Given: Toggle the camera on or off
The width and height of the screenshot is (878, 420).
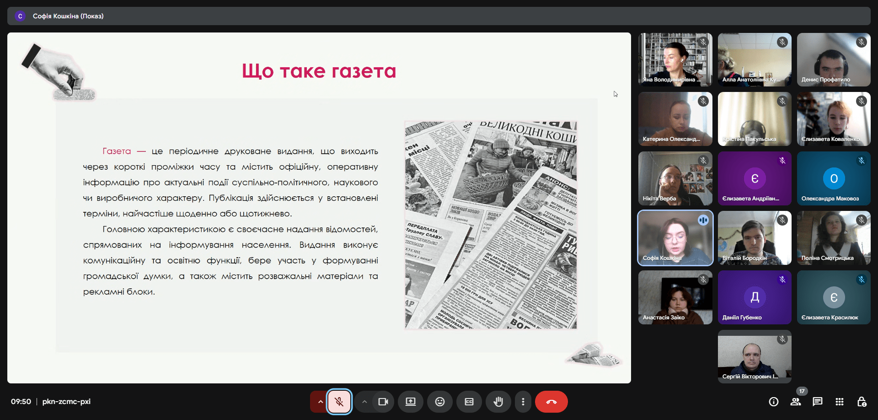Looking at the screenshot, I should pyautogui.click(x=383, y=402).
